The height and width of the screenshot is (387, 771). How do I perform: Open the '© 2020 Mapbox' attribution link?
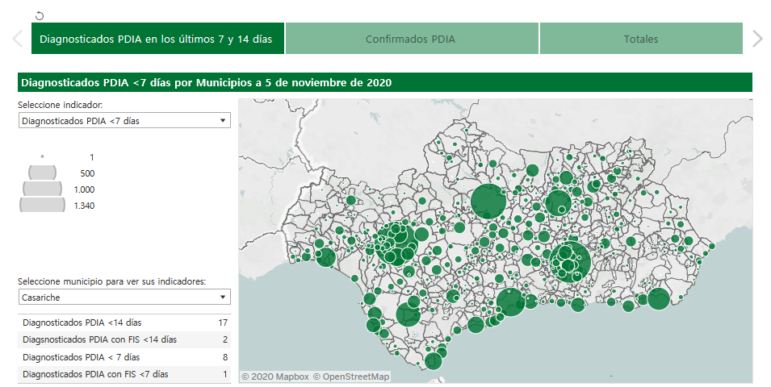(274, 377)
